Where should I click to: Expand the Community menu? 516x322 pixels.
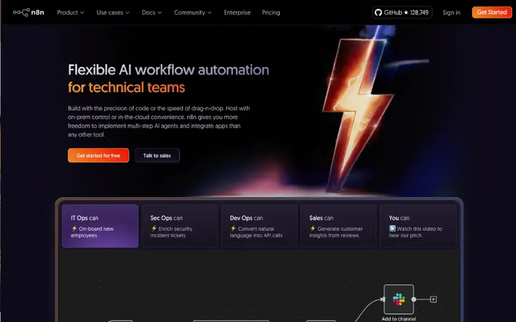[193, 12]
